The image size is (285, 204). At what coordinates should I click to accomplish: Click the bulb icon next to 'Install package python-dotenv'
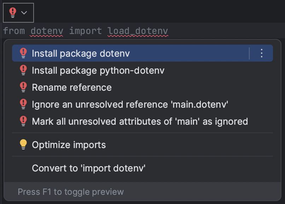23,70
